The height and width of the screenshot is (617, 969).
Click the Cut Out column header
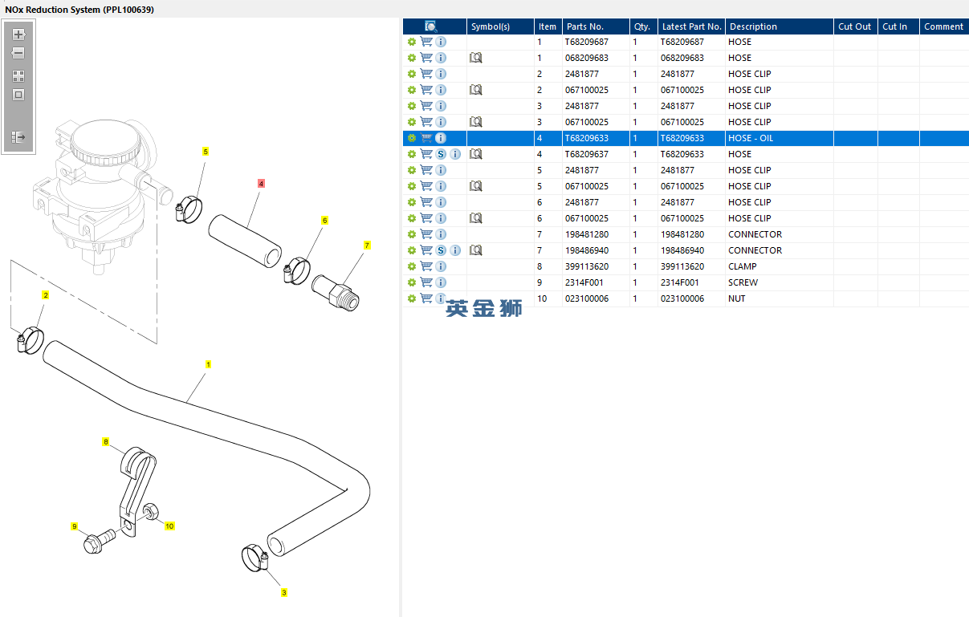[x=855, y=26]
